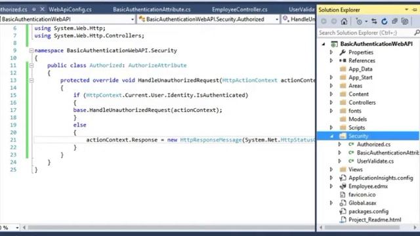Click the 'else' keyword on line 19

click(79, 125)
